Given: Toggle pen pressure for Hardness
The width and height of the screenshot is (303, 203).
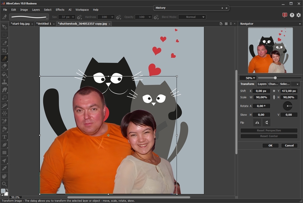Looking at the screenshot, I should click(119, 17).
